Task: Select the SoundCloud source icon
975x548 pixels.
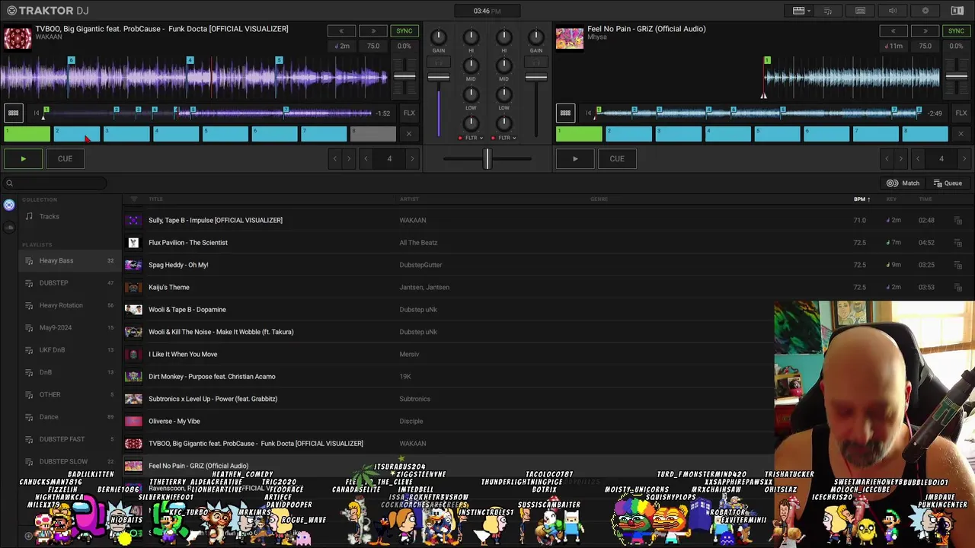Action: click(x=9, y=227)
